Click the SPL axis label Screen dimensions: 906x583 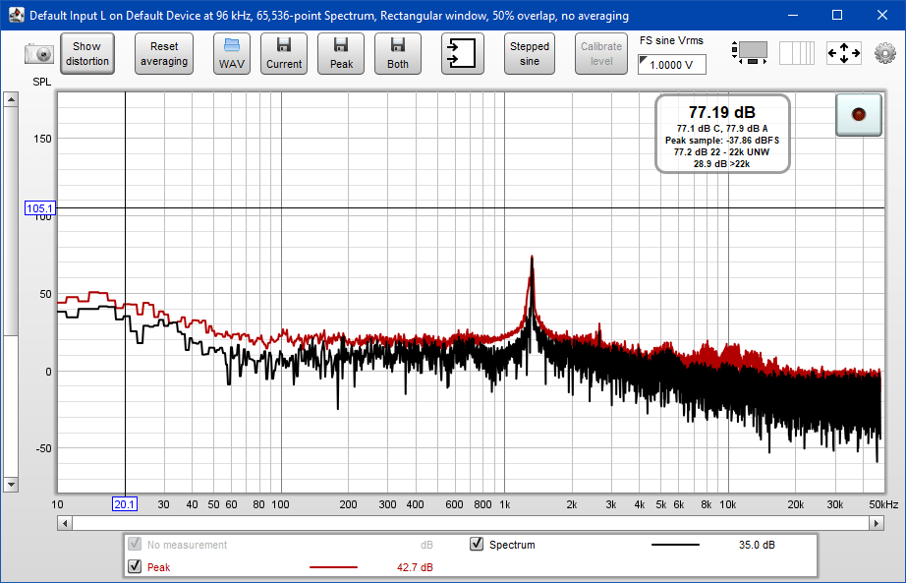point(41,83)
